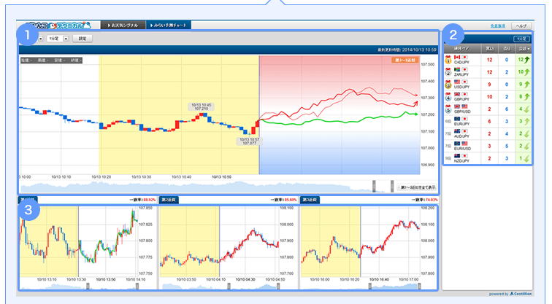Open the 第2近似 chart tab

click(168, 199)
